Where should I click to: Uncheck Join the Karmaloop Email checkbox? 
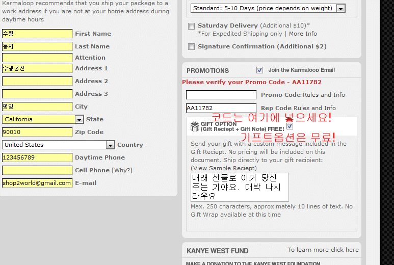click(259, 70)
